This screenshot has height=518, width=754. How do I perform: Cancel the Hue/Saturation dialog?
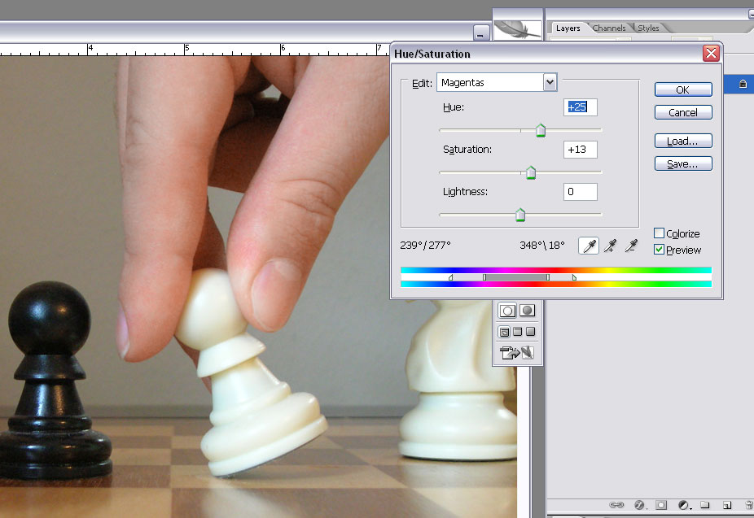click(x=683, y=112)
